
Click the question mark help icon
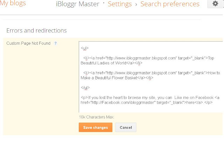[x=55, y=43]
